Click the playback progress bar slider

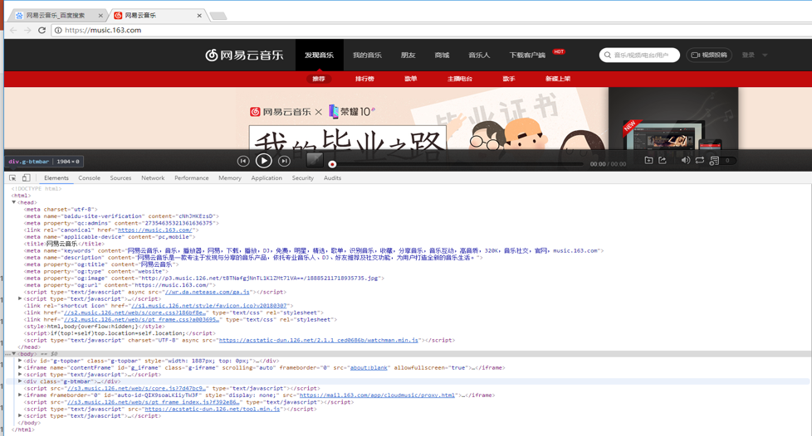(458, 164)
